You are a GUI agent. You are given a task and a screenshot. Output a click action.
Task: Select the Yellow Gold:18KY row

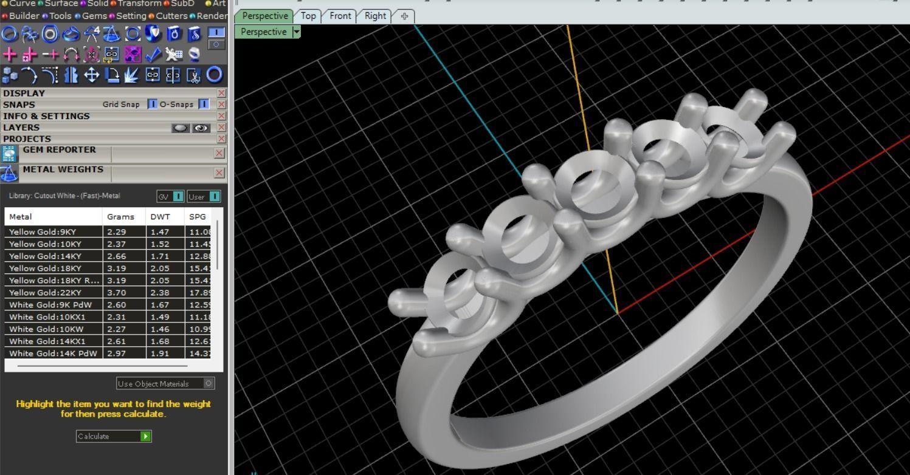point(108,268)
